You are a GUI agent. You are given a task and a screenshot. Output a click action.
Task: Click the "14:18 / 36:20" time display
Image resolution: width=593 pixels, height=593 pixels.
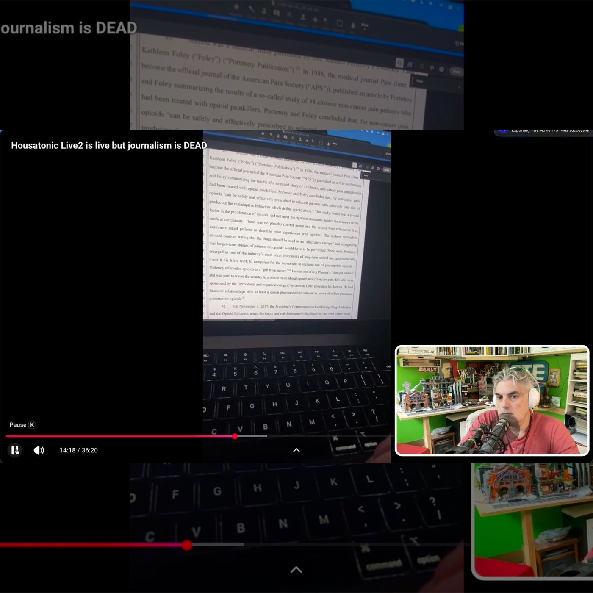(78, 450)
